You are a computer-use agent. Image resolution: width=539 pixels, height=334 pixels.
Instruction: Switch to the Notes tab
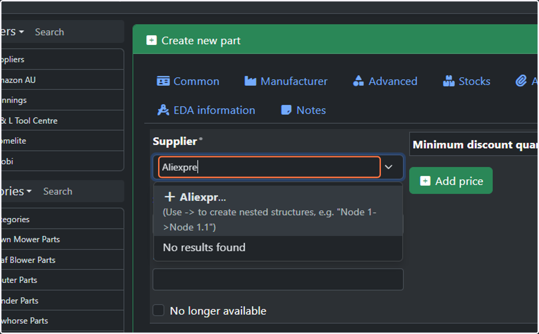(x=304, y=110)
